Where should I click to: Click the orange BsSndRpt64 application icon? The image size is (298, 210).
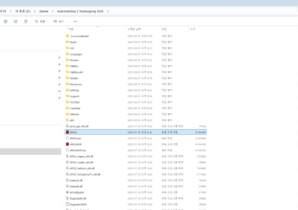pyautogui.click(x=67, y=192)
